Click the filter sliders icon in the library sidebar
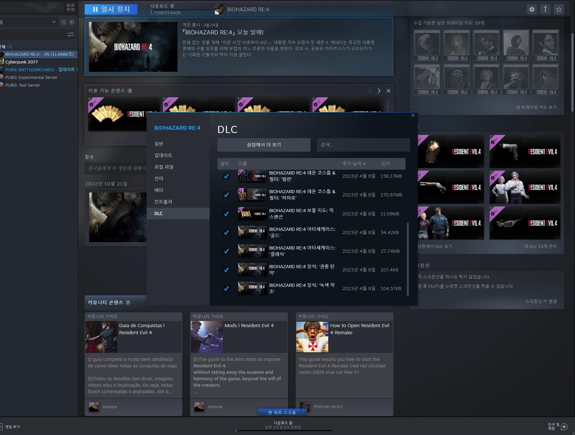The height and width of the screenshot is (435, 575). coord(71,34)
